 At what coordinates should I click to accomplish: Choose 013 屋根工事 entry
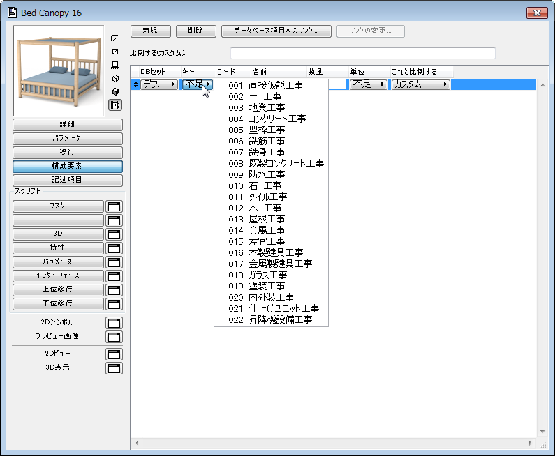click(271, 219)
